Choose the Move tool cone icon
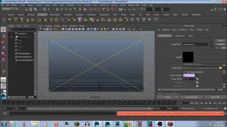Viewport: 227px width, 127px height. (4, 48)
